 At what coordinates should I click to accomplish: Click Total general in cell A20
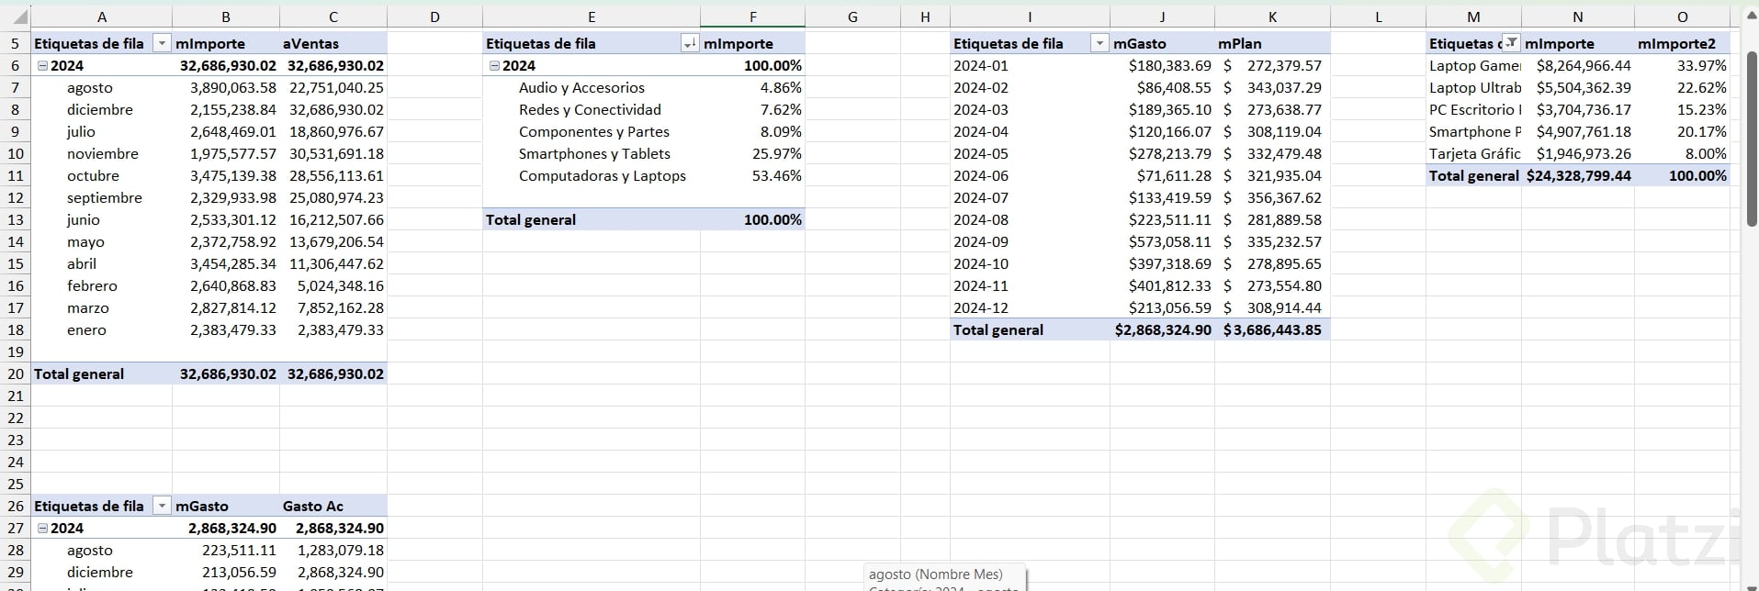[x=79, y=374]
